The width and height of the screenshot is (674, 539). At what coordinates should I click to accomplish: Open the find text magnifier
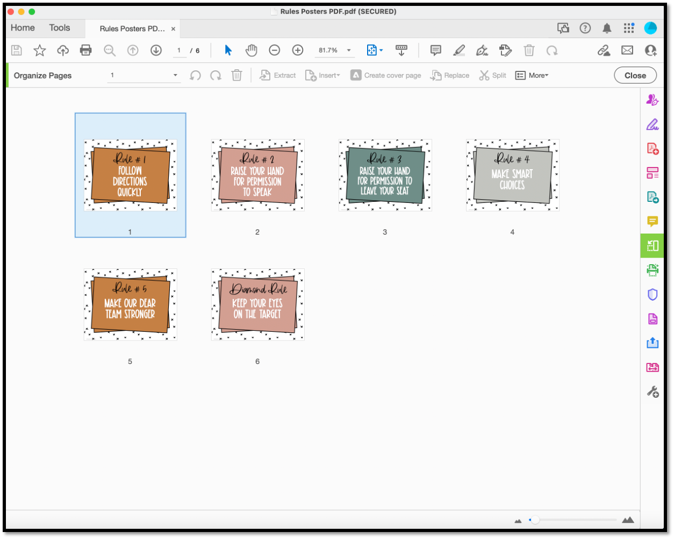point(110,50)
